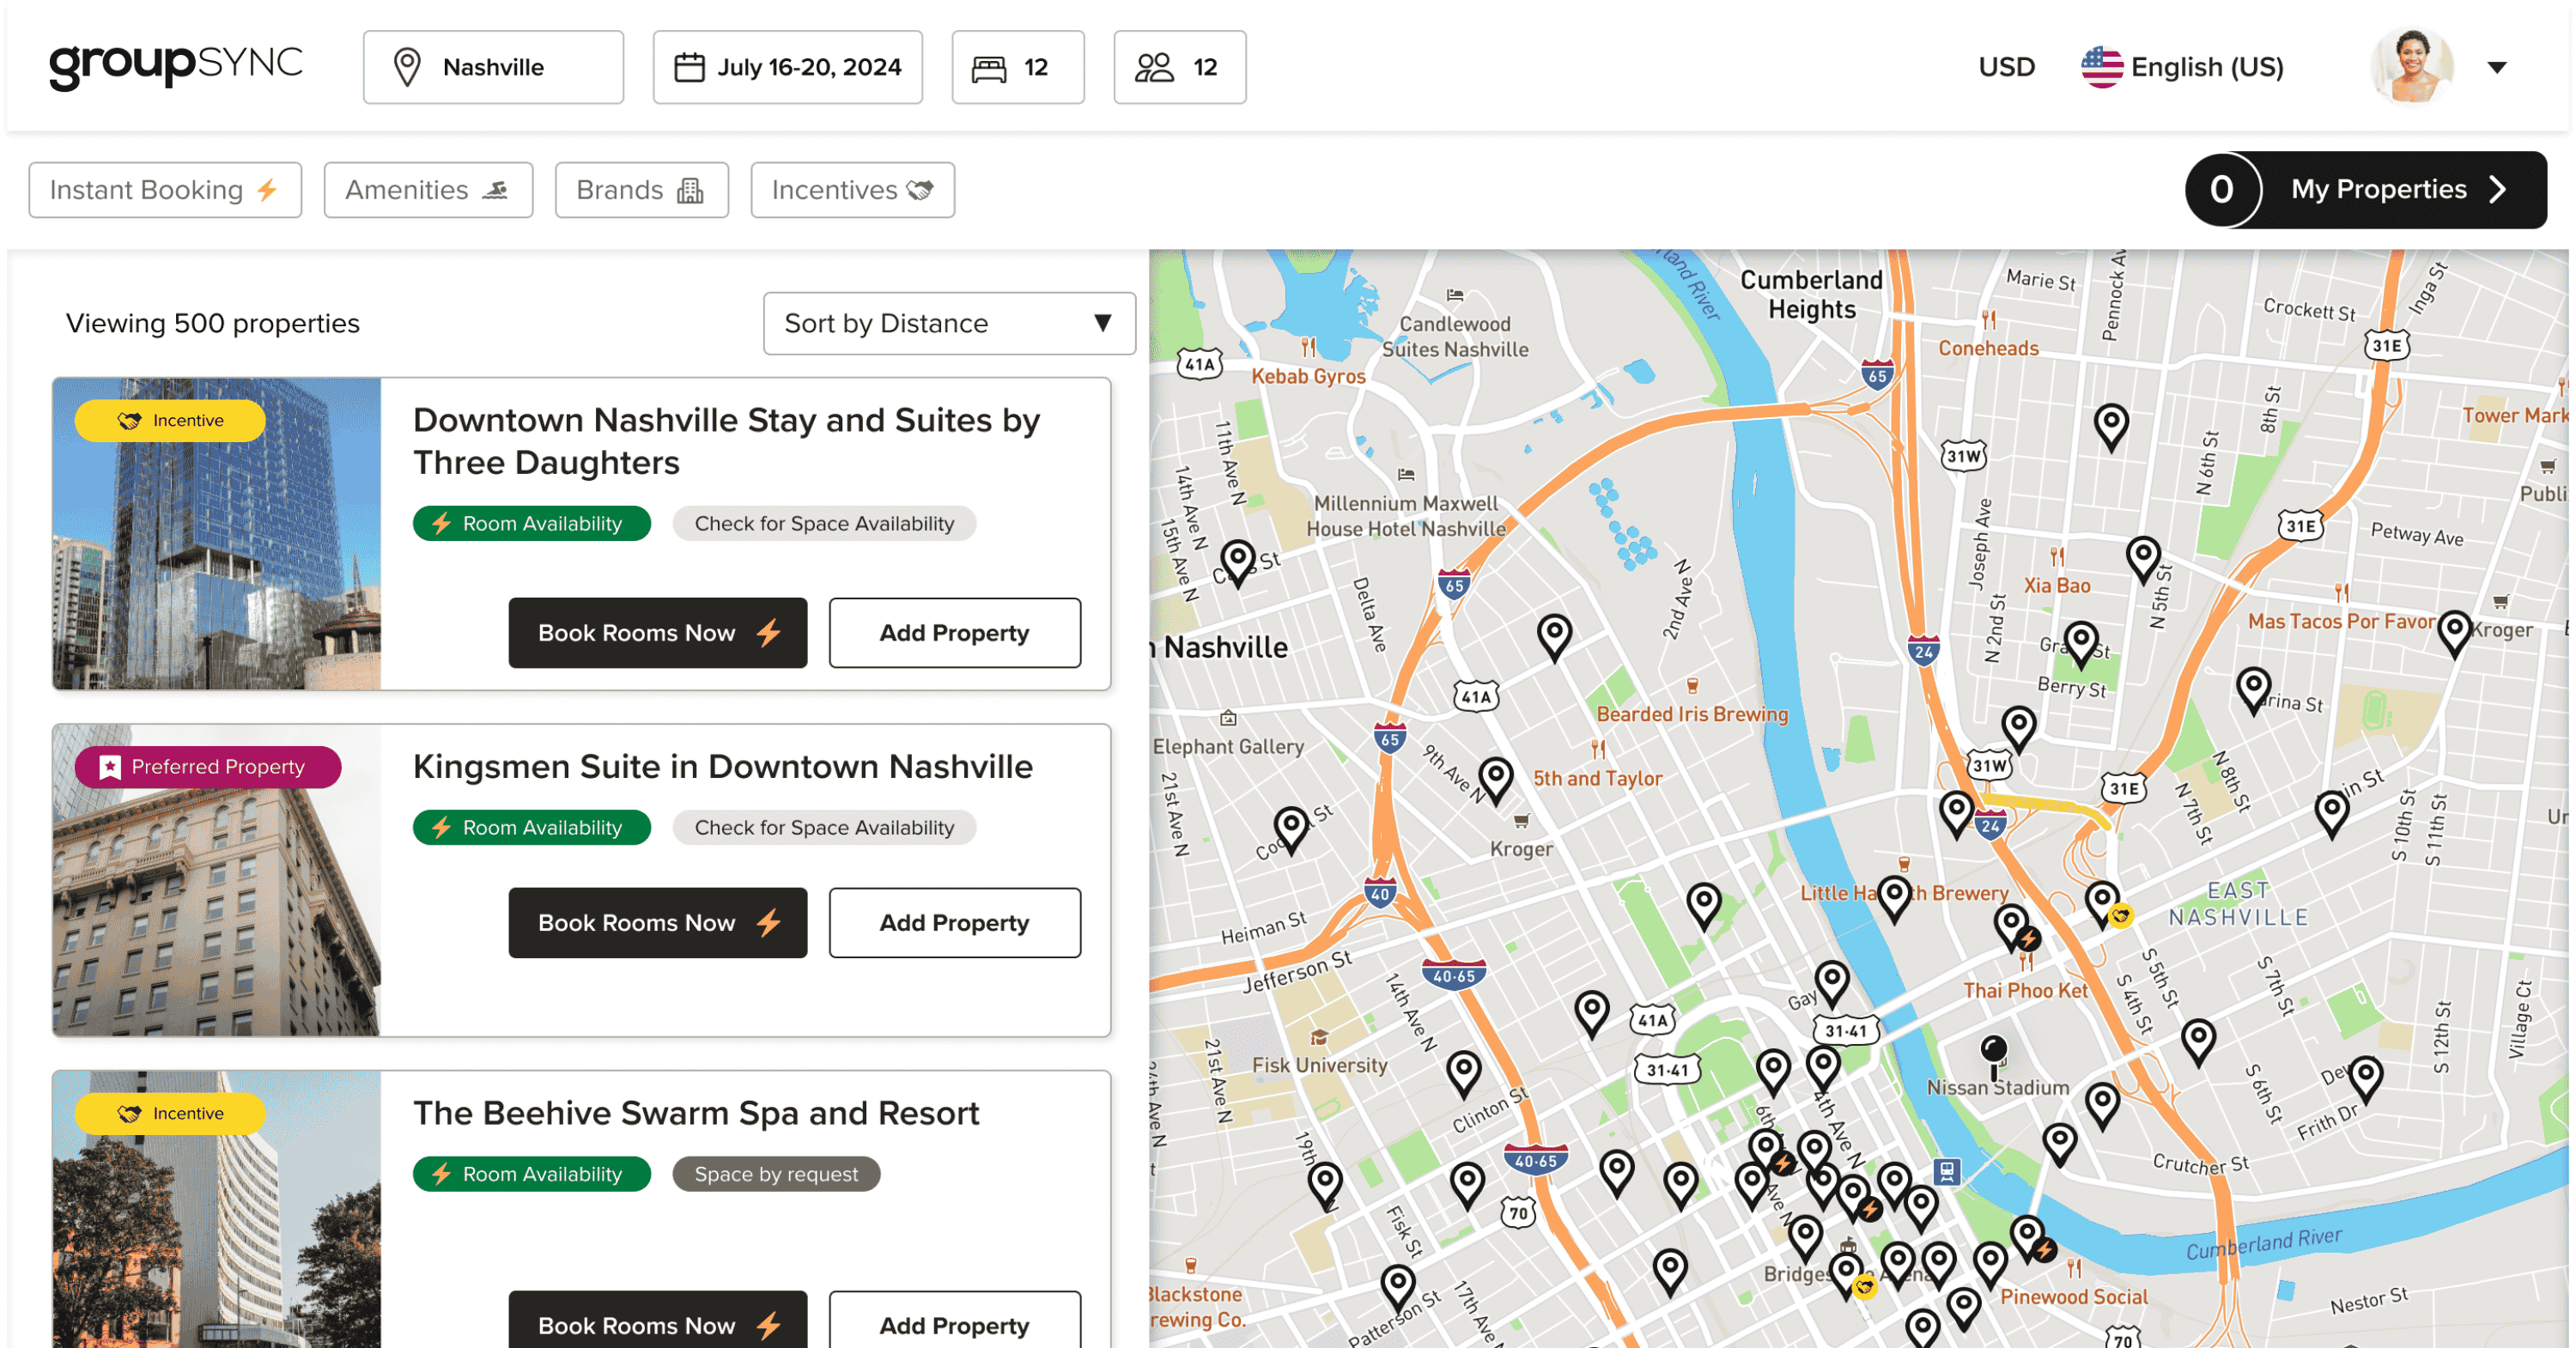Open the Incentives filter
Screen dimensions: 2576x1348
(x=852, y=190)
